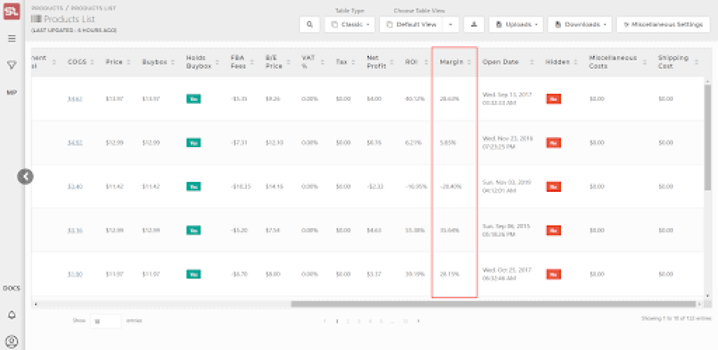Toggle Holds Buybox Yes badge in -$7.31 fees row
The height and width of the screenshot is (350, 718).
194,143
